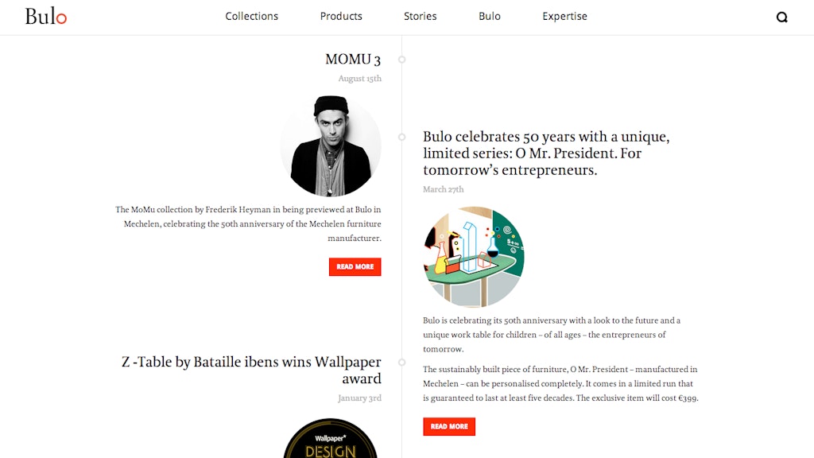The height and width of the screenshot is (458, 814).
Task: Click the Wallpaper Design award badge
Action: point(331,439)
